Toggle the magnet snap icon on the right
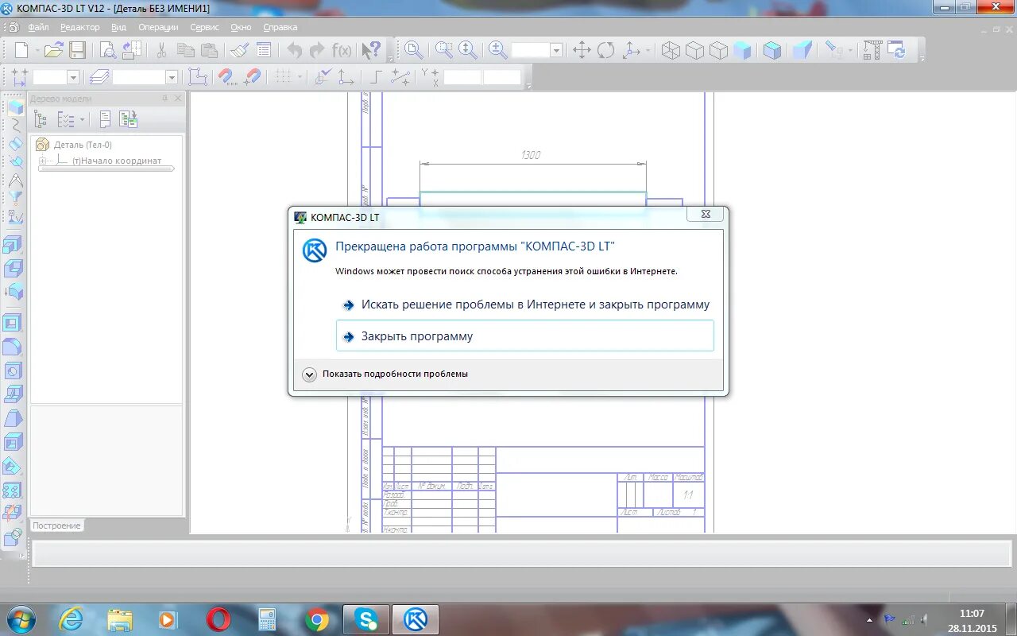Screen dimensions: 1017x636 point(252,76)
